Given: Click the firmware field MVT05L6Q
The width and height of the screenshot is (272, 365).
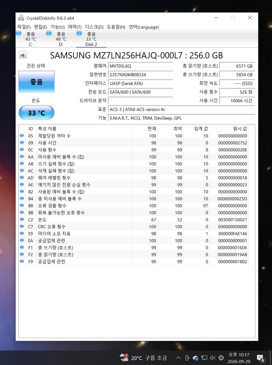Looking at the screenshot, I should [x=140, y=66].
